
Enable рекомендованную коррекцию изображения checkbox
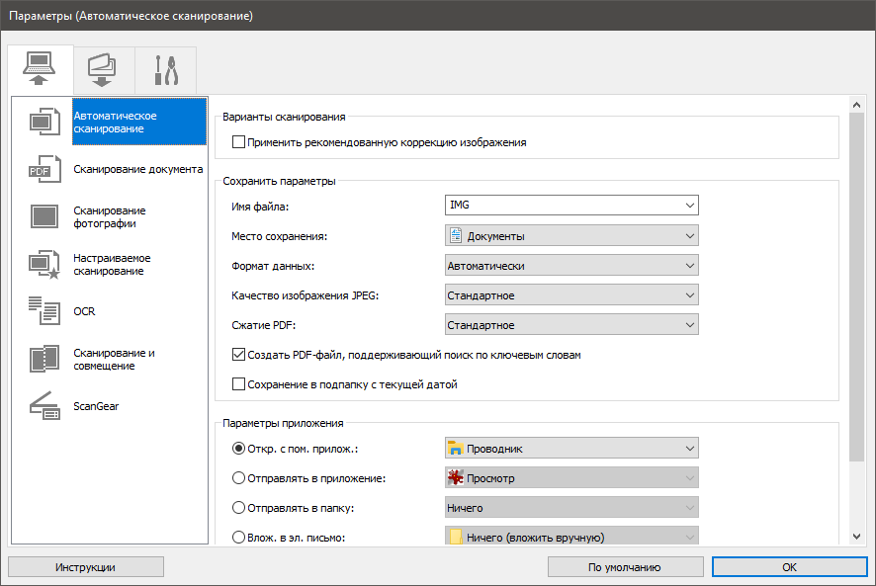[238, 142]
